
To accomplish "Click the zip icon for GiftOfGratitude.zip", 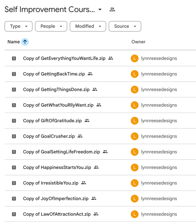I will 14,121.
